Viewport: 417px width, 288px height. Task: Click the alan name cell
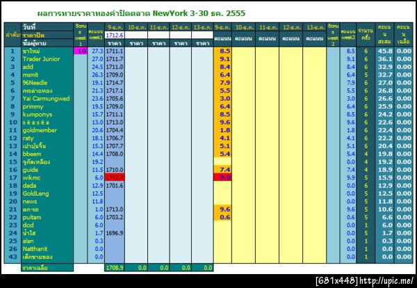[x=47, y=241]
